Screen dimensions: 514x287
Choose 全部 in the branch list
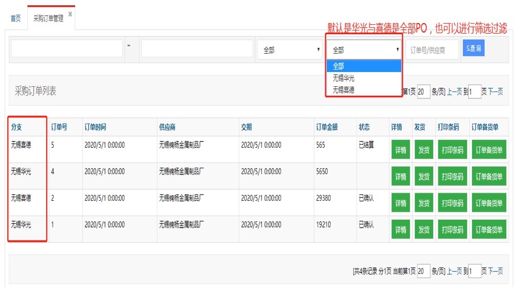[x=364, y=66]
